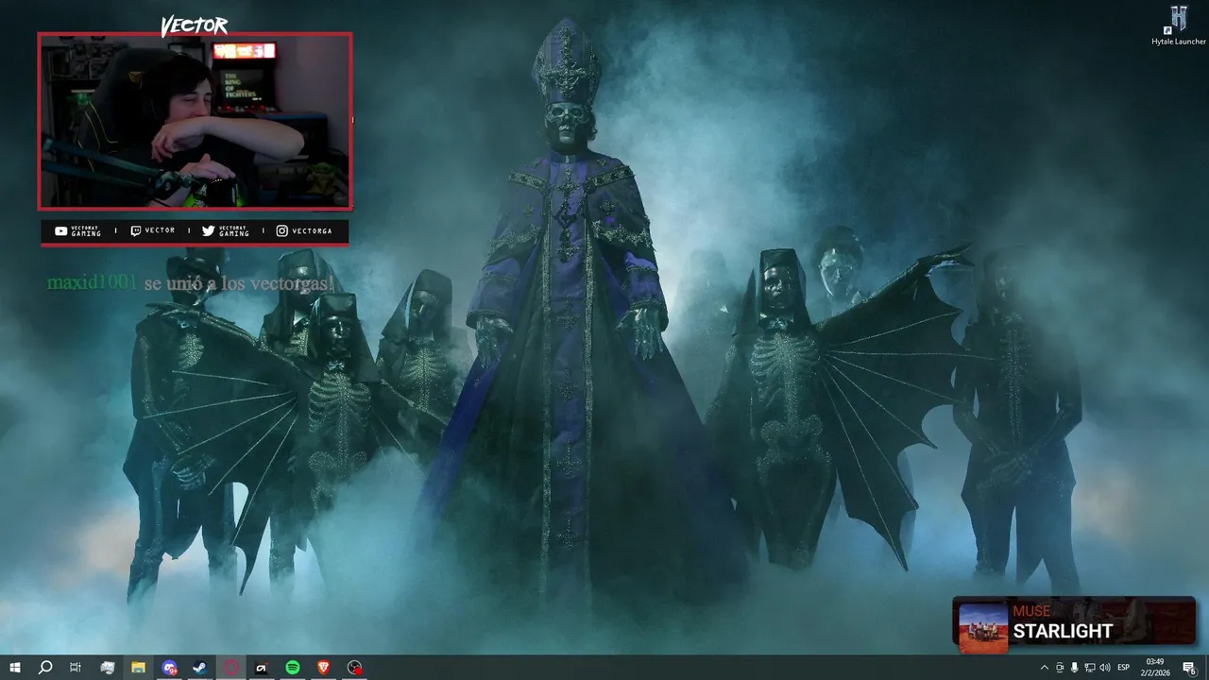
Task: Click the microphone tray icon
Action: tap(1075, 668)
